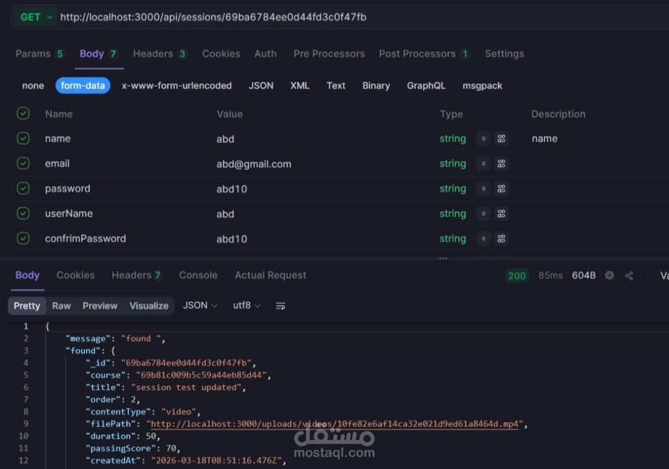Click the required asterisk icon on the name row
This screenshot has width=669, height=469.
tap(483, 139)
